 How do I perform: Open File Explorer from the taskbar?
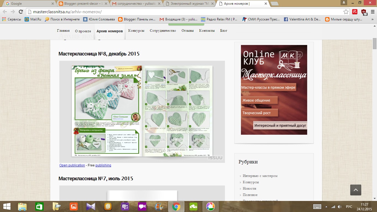pyautogui.click(x=22, y=206)
